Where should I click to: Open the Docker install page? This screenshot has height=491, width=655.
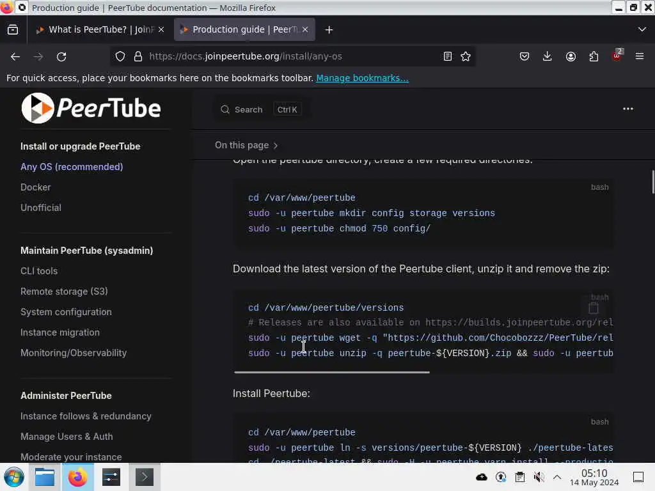pos(36,187)
